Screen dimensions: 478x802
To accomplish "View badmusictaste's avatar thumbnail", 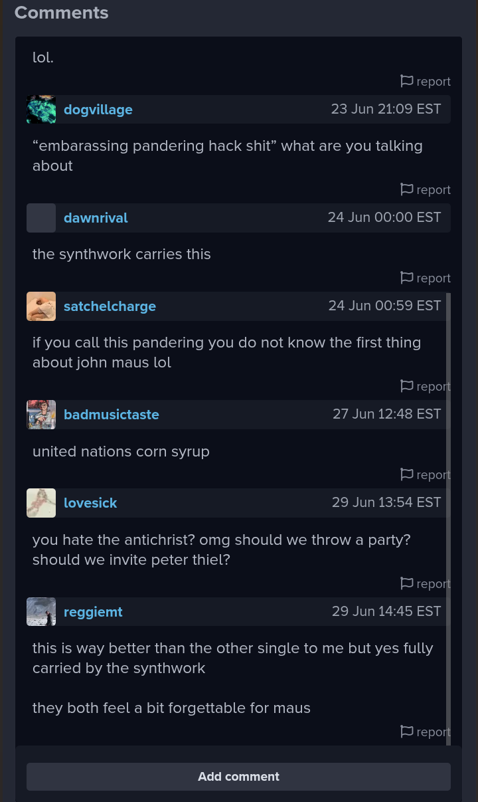I will [x=41, y=415].
